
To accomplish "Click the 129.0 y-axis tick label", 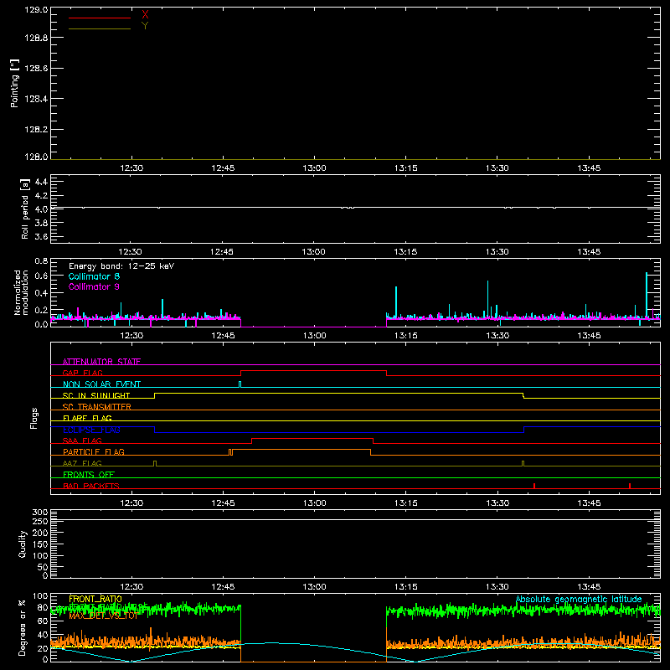I will coord(36,10).
